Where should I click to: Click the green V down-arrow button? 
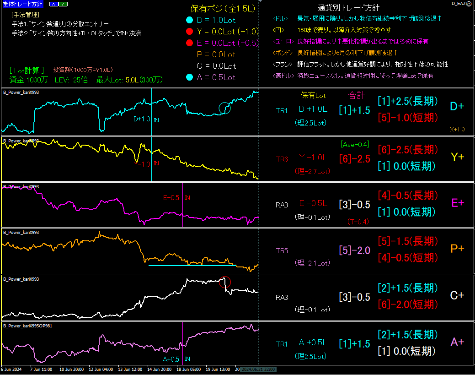coord(63,4)
